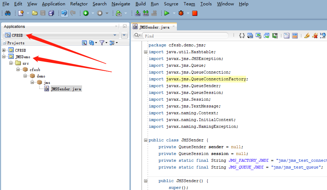327x190 pixels.
Task: Stop execution with red Terminate icon
Action: (x=195, y=13)
